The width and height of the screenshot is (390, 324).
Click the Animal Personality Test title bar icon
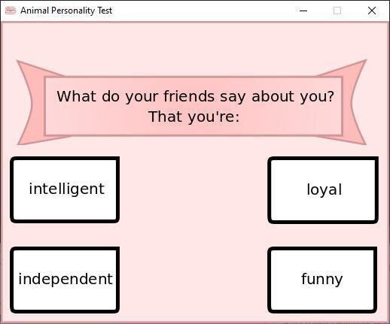click(x=11, y=11)
